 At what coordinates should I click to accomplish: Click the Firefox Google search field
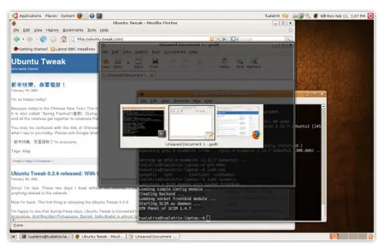click(261, 39)
